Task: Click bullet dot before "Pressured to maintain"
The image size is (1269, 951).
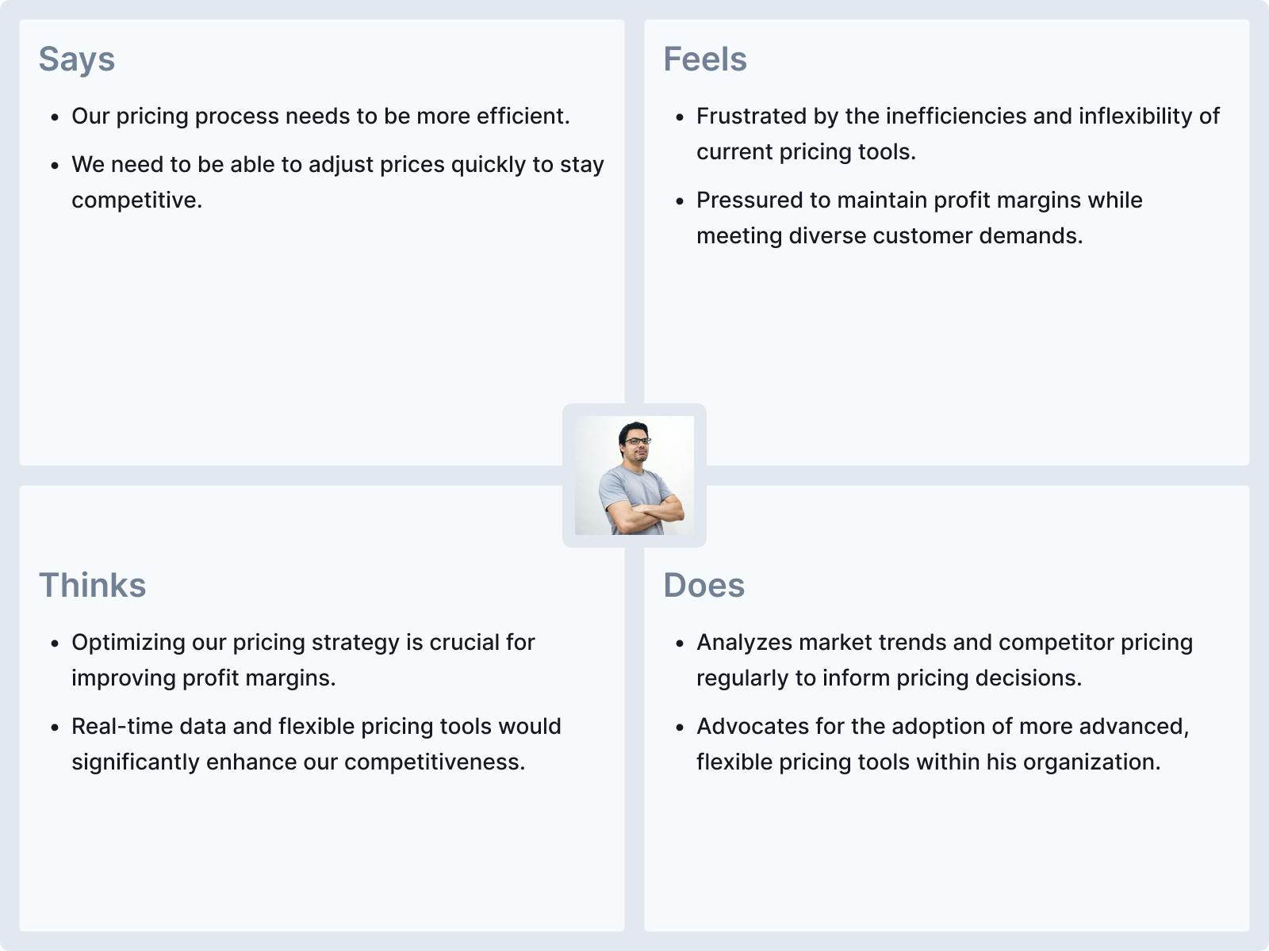Action: pos(680,201)
